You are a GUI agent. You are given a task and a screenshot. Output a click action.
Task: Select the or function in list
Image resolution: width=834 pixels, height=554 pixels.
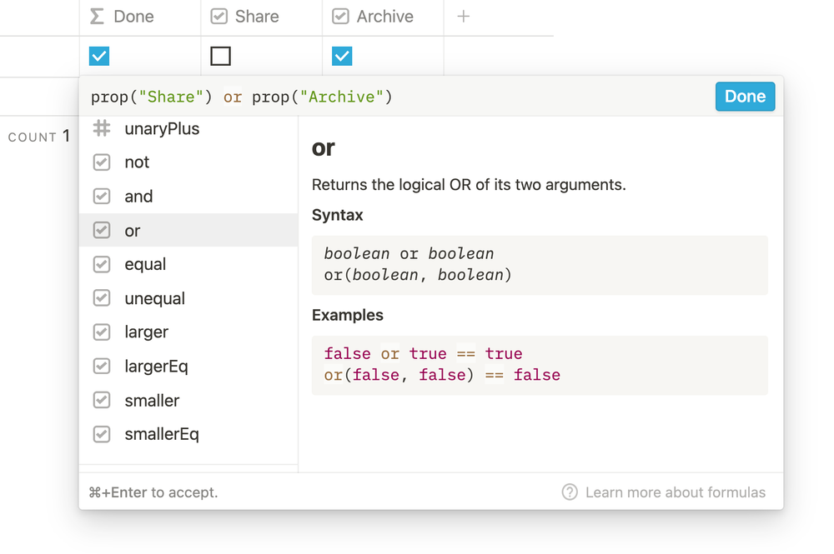(x=188, y=230)
